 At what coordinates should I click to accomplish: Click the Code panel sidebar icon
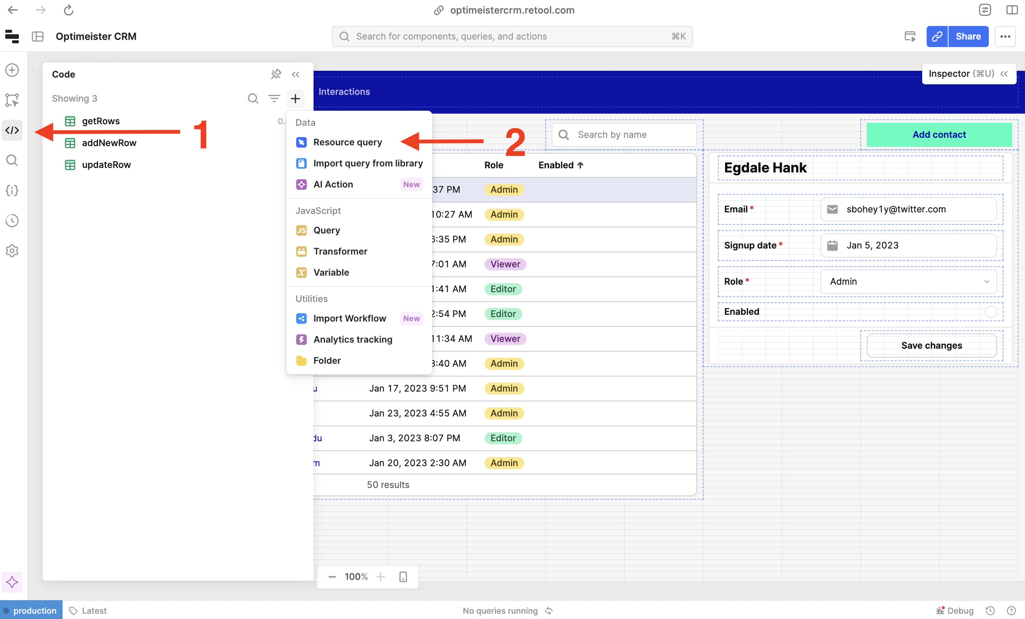(12, 130)
